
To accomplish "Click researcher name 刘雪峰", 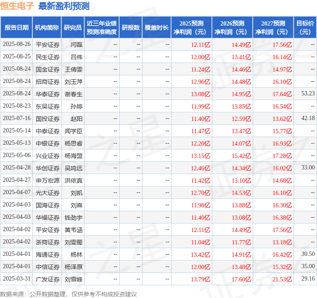I will 74,279.
